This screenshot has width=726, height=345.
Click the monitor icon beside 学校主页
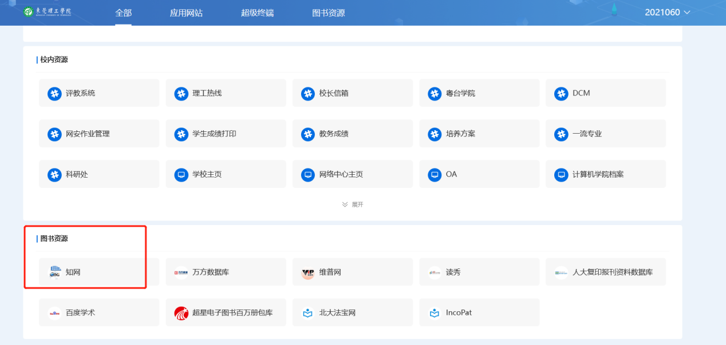pyautogui.click(x=181, y=174)
